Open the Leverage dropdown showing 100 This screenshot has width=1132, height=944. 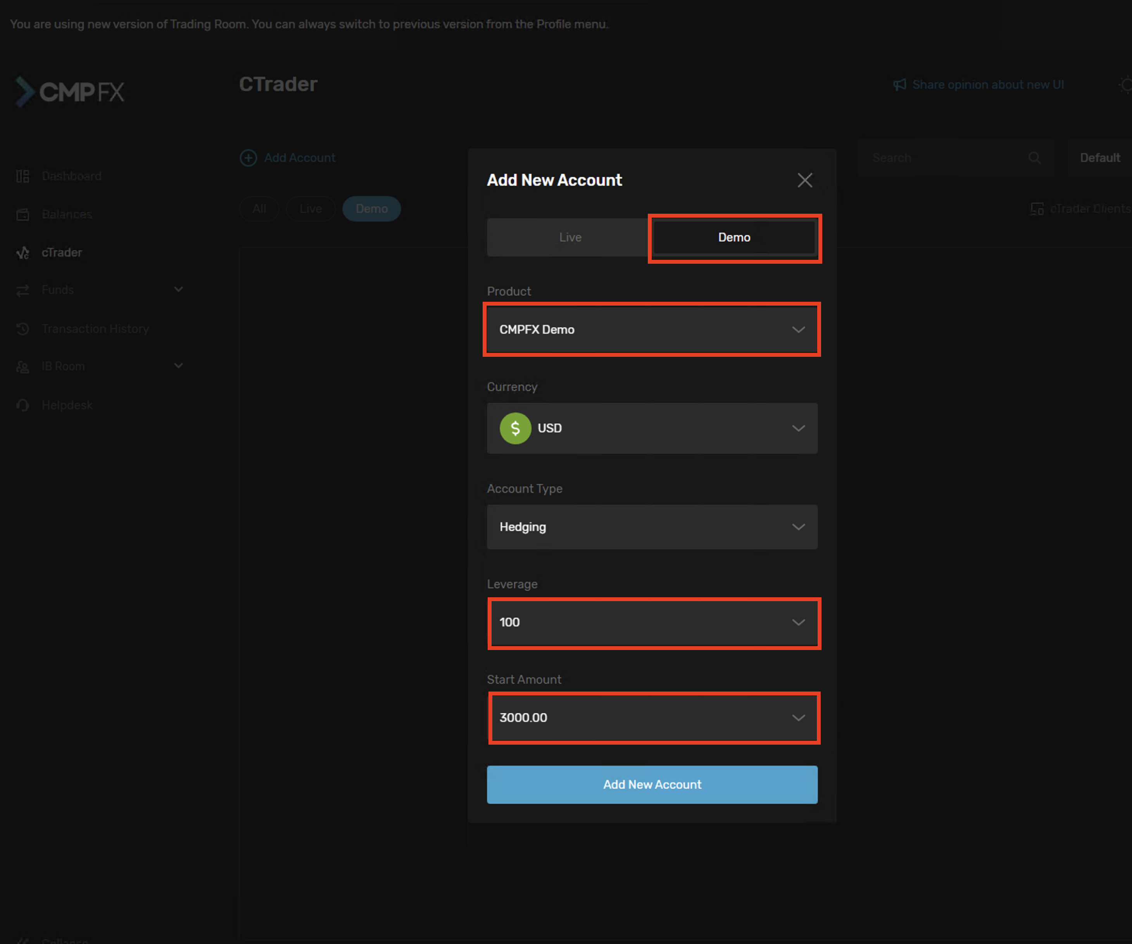point(652,622)
